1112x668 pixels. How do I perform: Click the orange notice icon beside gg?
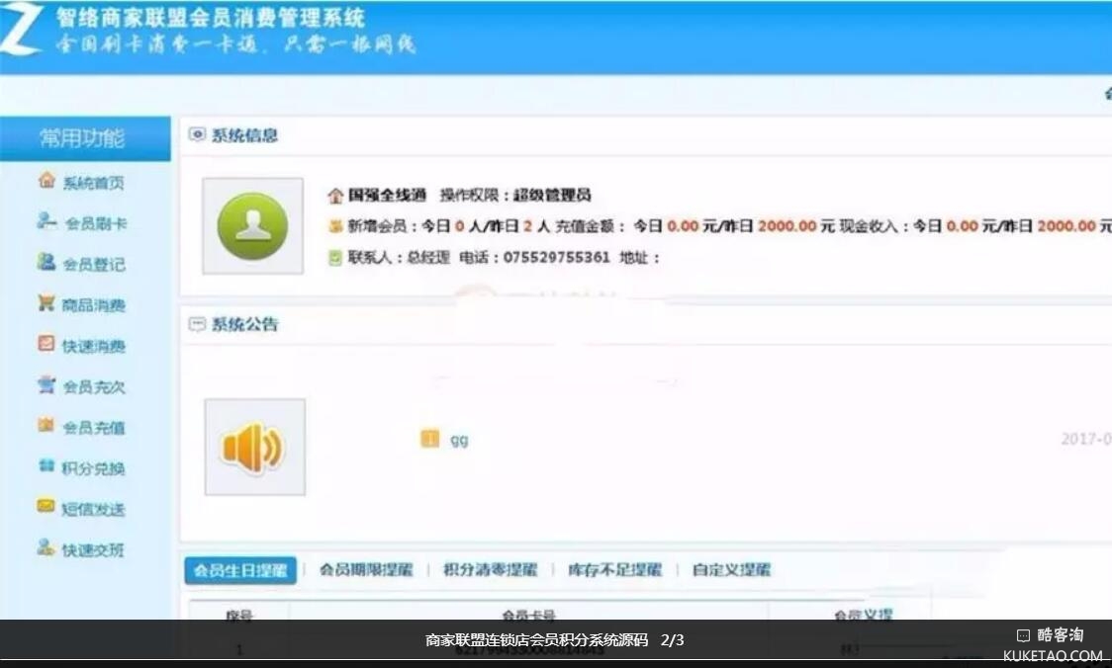pos(429,439)
